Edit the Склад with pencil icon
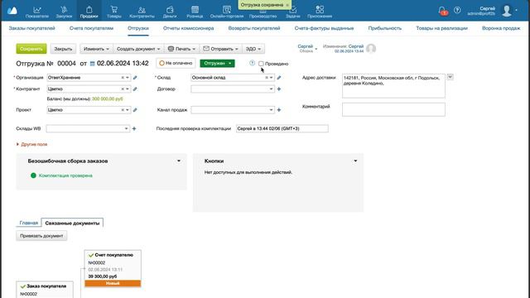The image size is (530, 298). [279, 78]
